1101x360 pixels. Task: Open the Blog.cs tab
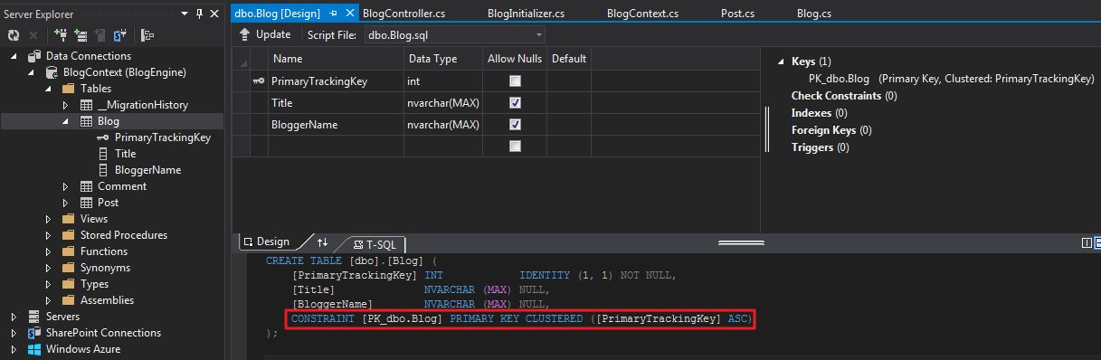[814, 14]
